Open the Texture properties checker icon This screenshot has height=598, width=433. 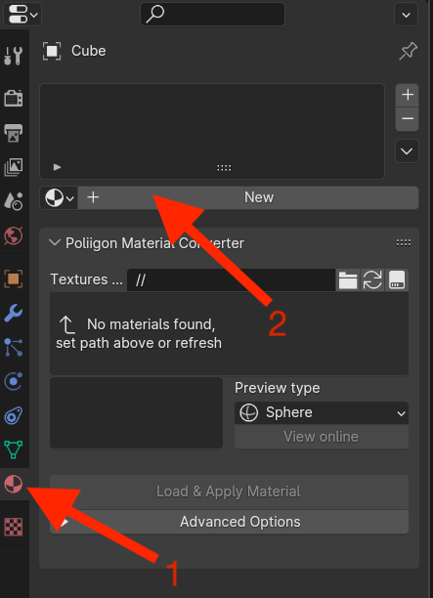click(x=14, y=527)
